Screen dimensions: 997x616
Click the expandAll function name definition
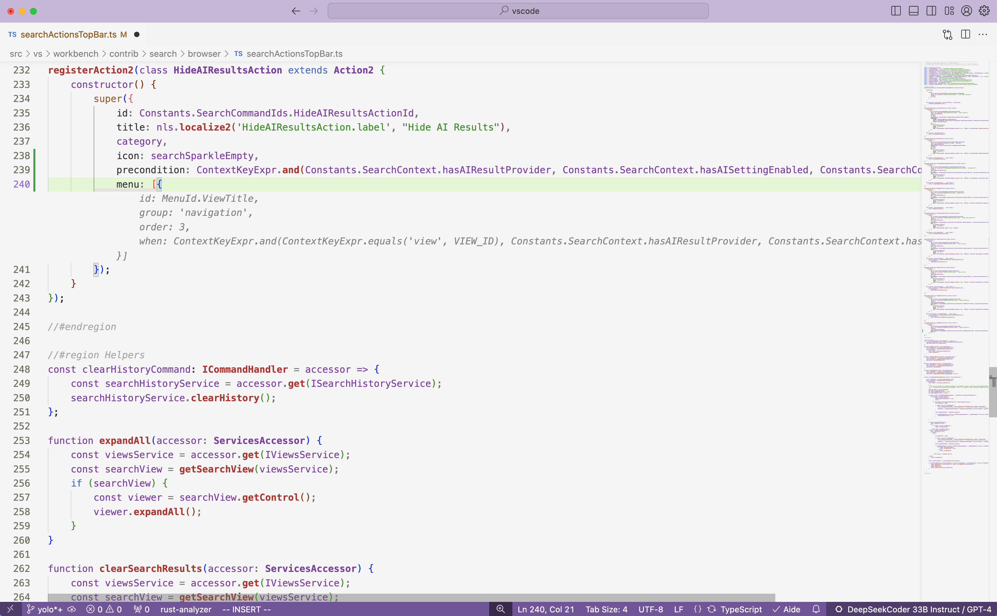click(125, 441)
